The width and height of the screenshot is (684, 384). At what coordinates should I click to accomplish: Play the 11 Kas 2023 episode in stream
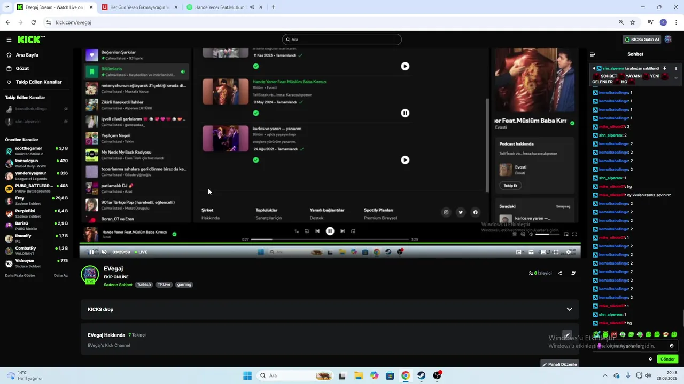[405, 66]
